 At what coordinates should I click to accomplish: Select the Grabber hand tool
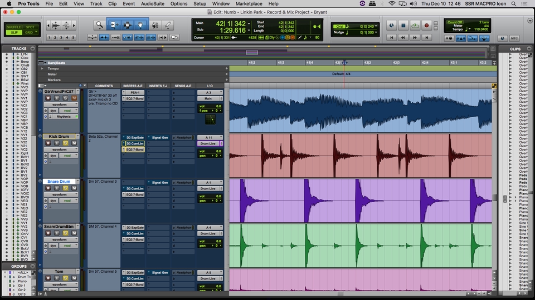tap(140, 25)
